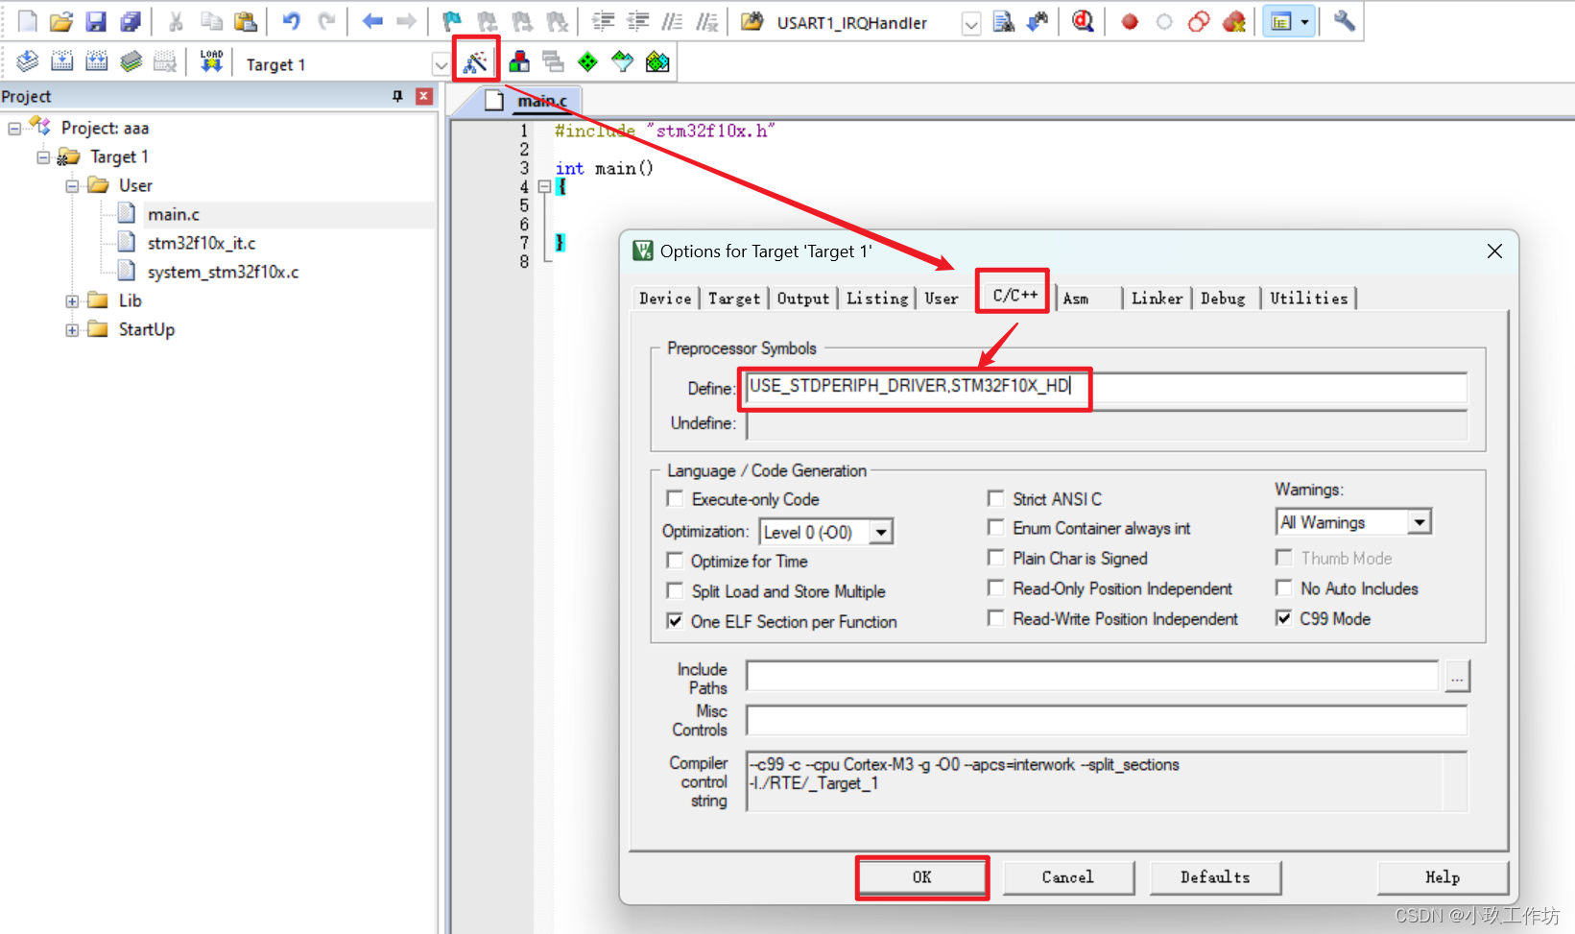Viewport: 1575px width, 934px height.
Task: Check Split Load and Store Multiple
Action: [675, 590]
